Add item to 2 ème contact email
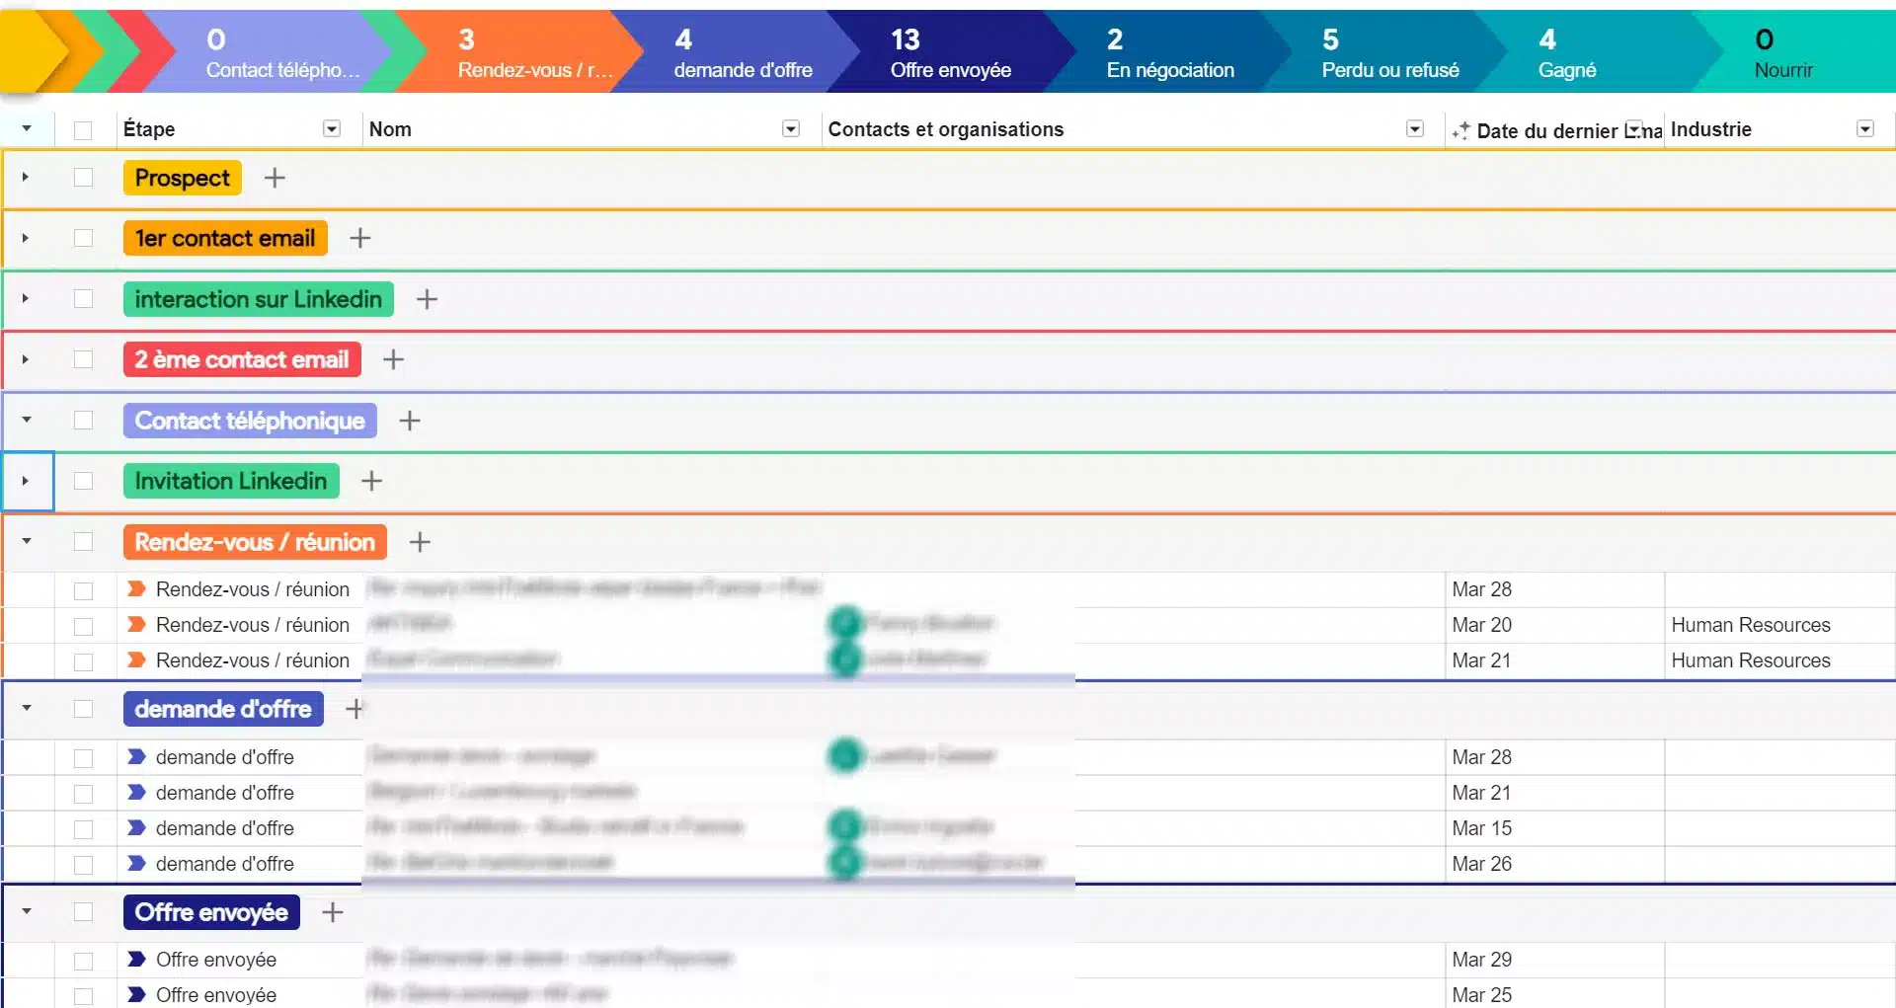Screen dimensions: 1896x1008 pos(393,359)
